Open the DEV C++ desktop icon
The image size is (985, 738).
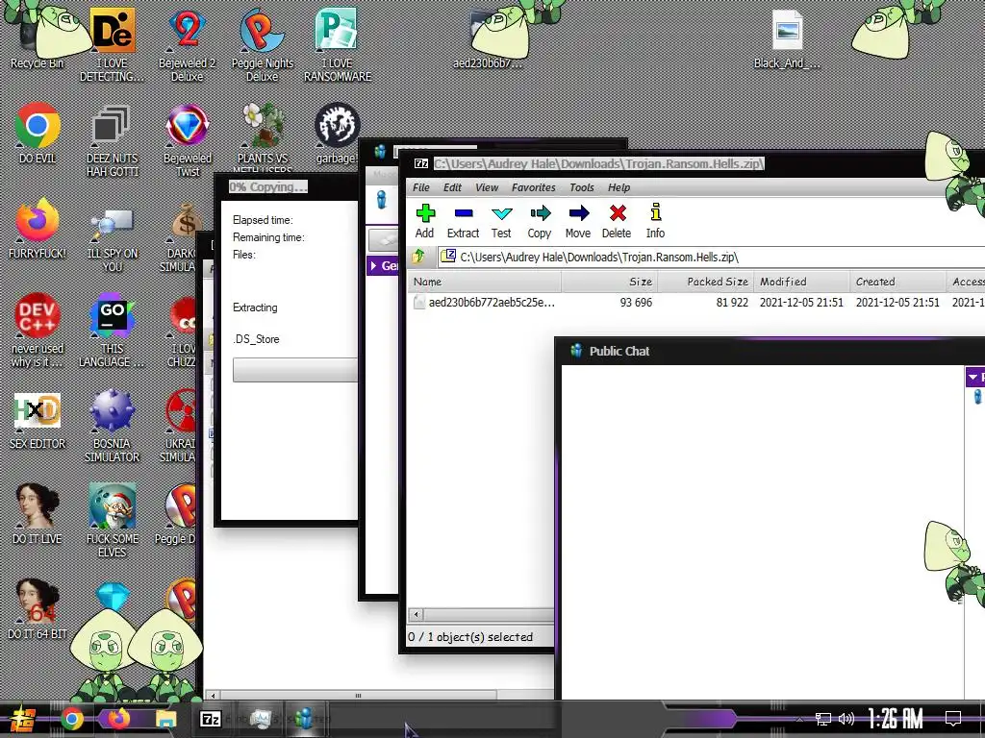click(38, 330)
